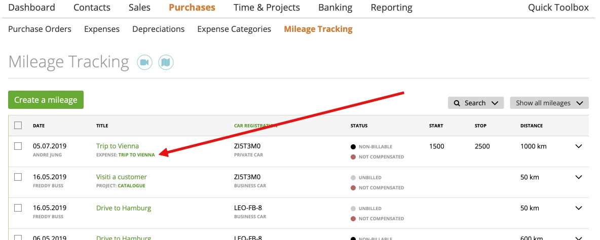This screenshot has height=240, width=600.
Task: Open the CATALOGUE project link
Action: (131, 186)
